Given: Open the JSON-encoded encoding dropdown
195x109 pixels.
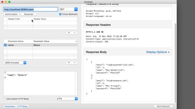Looking at the screenshot, I should point(15,63).
